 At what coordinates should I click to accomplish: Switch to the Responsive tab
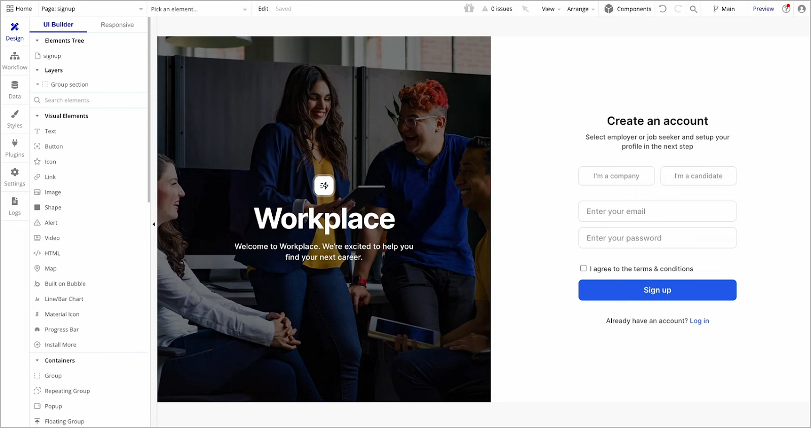click(x=117, y=24)
